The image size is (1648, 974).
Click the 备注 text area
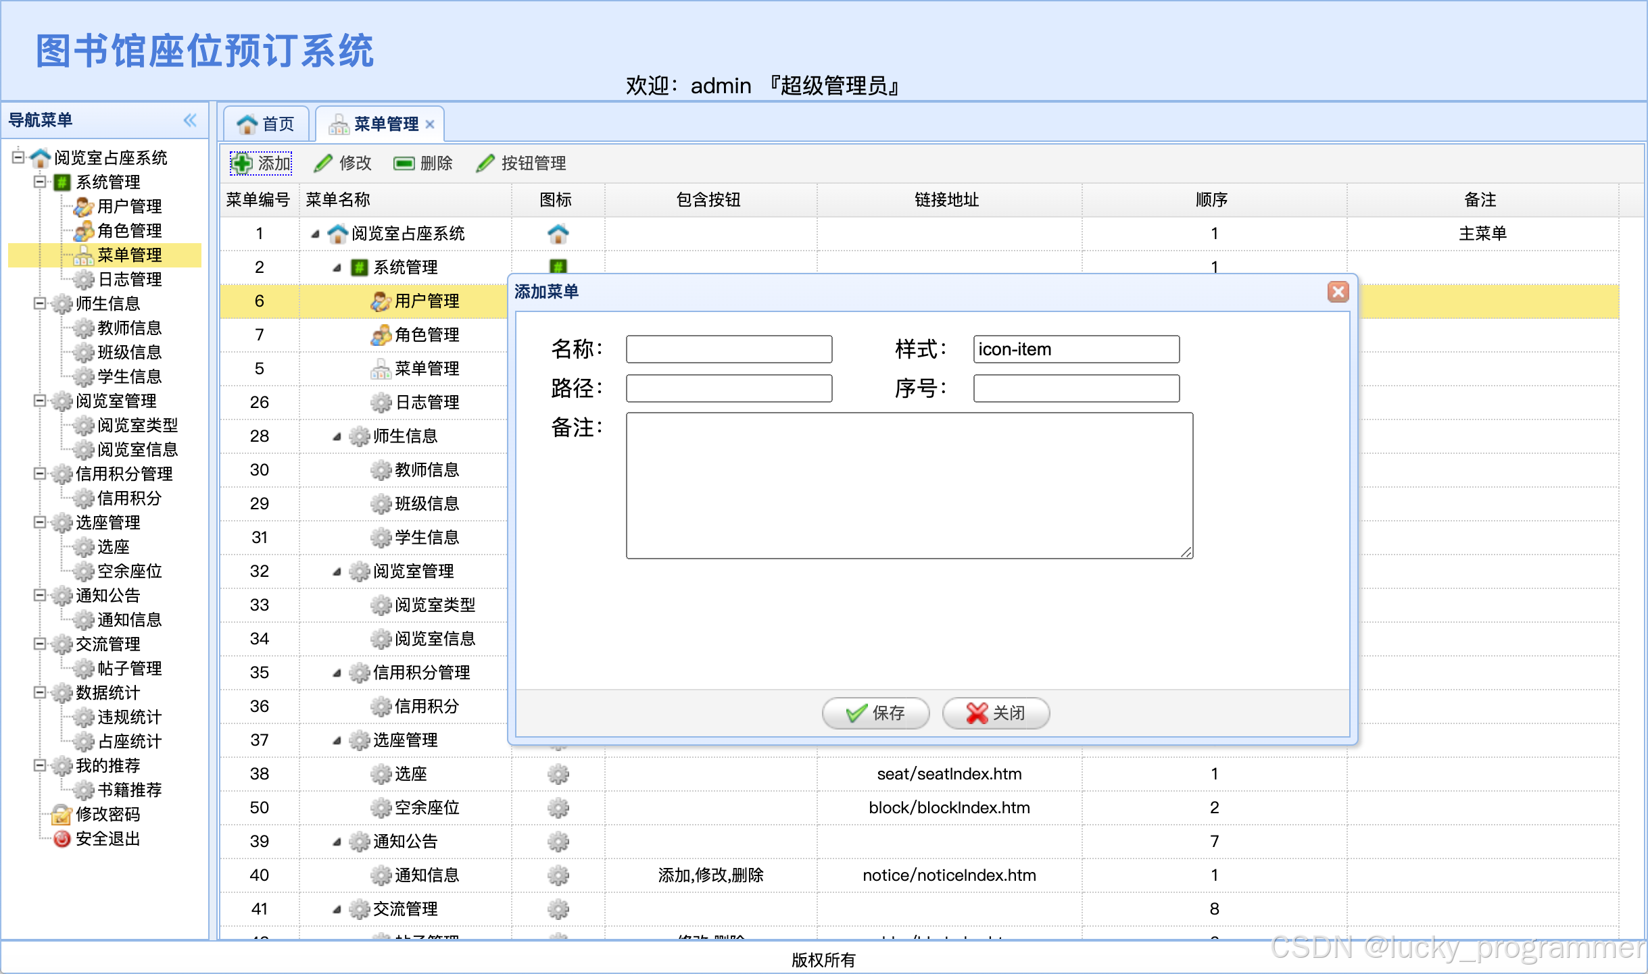click(x=908, y=486)
